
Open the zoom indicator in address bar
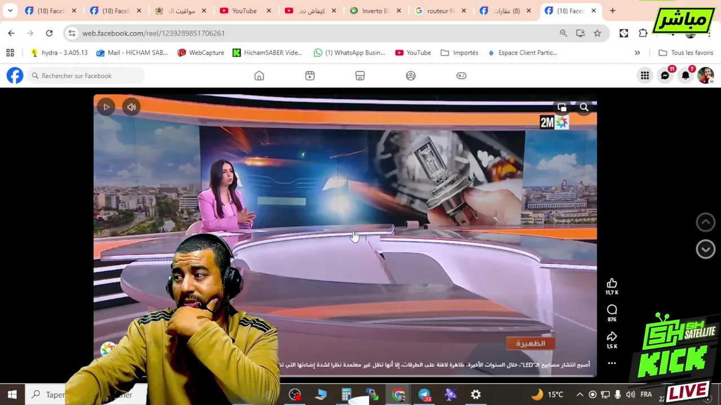563,33
